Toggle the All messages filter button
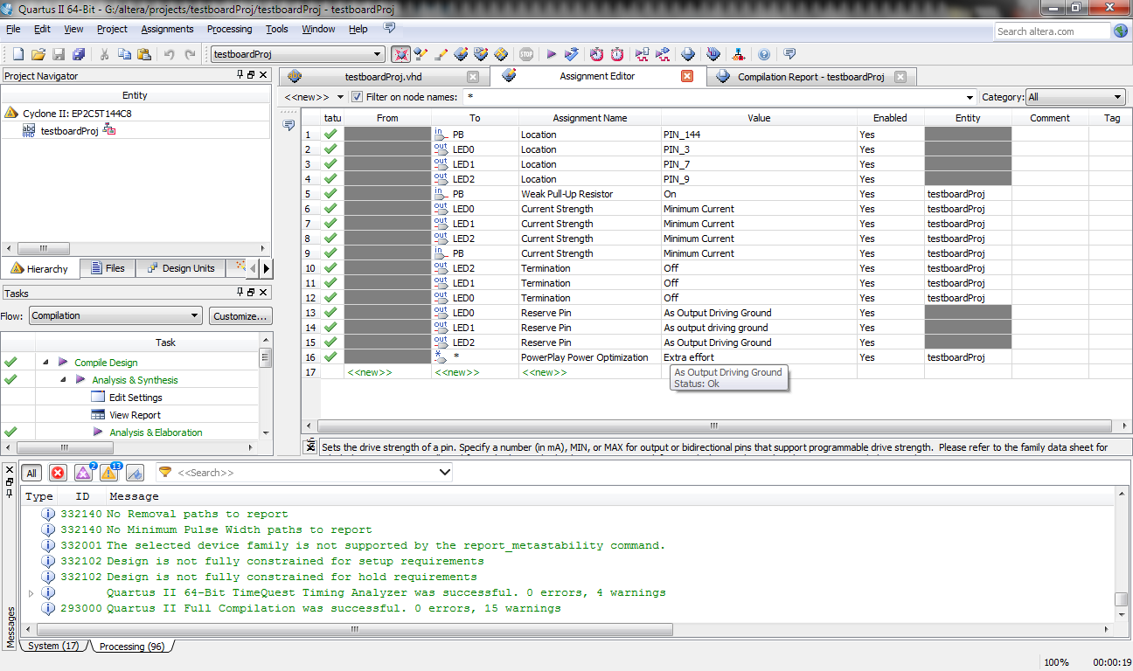 (x=31, y=473)
